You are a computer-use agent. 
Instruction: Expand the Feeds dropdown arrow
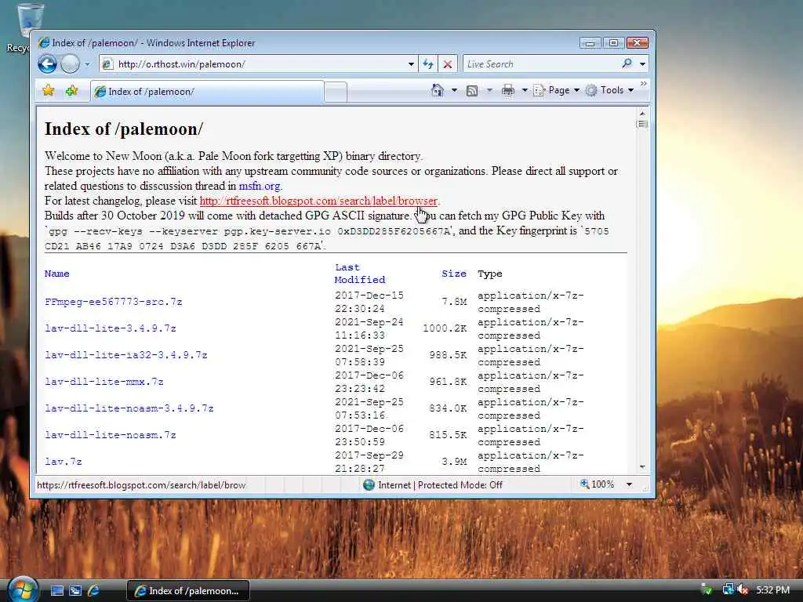pyautogui.click(x=489, y=91)
